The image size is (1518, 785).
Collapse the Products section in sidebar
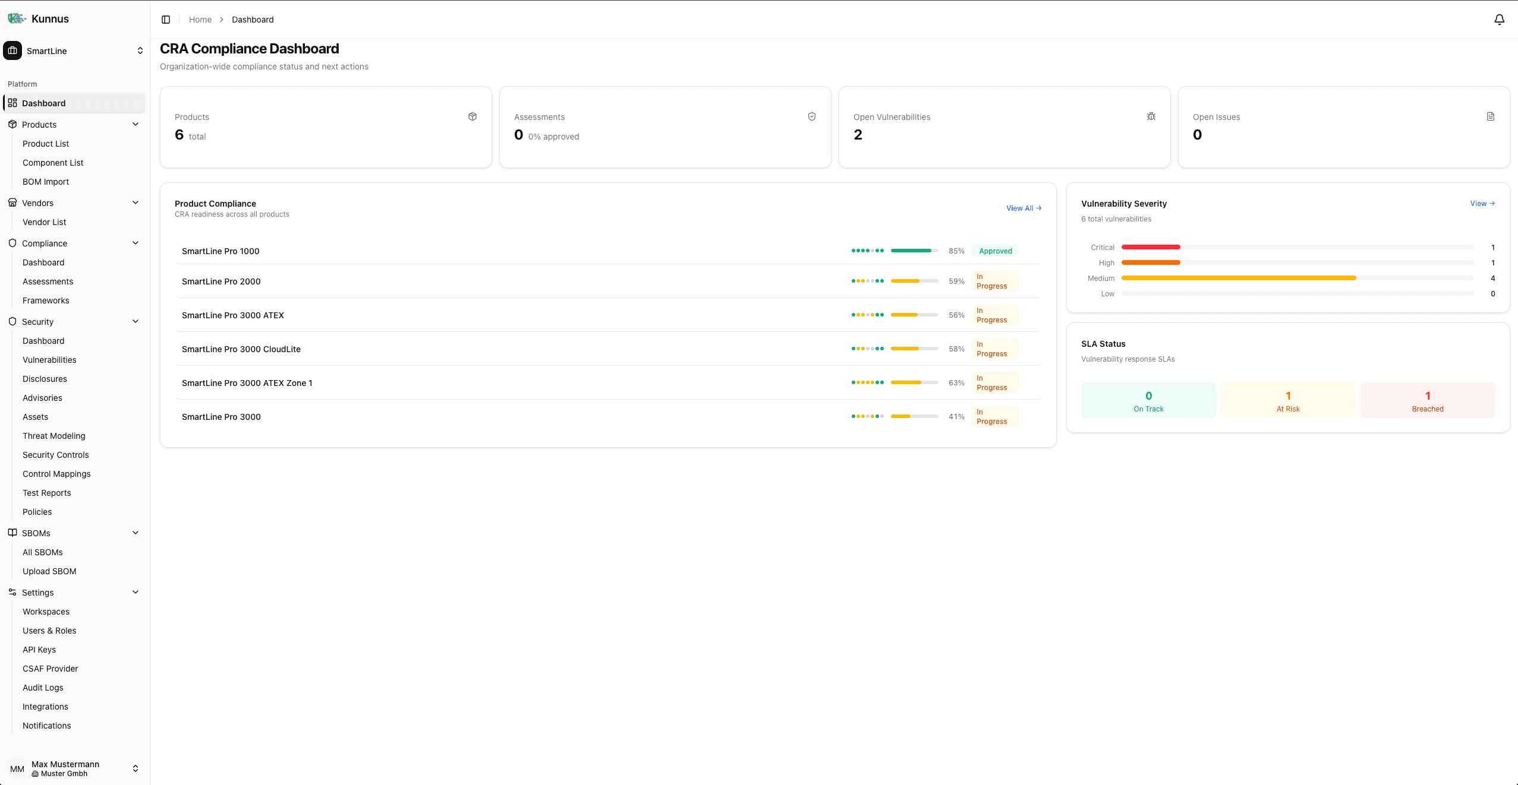coord(136,124)
